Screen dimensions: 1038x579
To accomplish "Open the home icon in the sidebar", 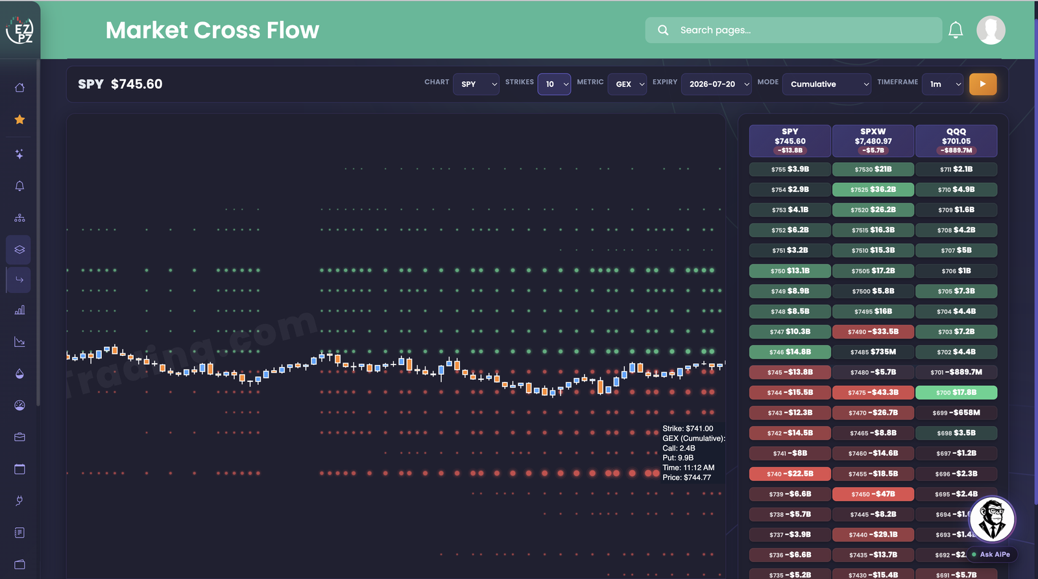I will [x=19, y=88].
